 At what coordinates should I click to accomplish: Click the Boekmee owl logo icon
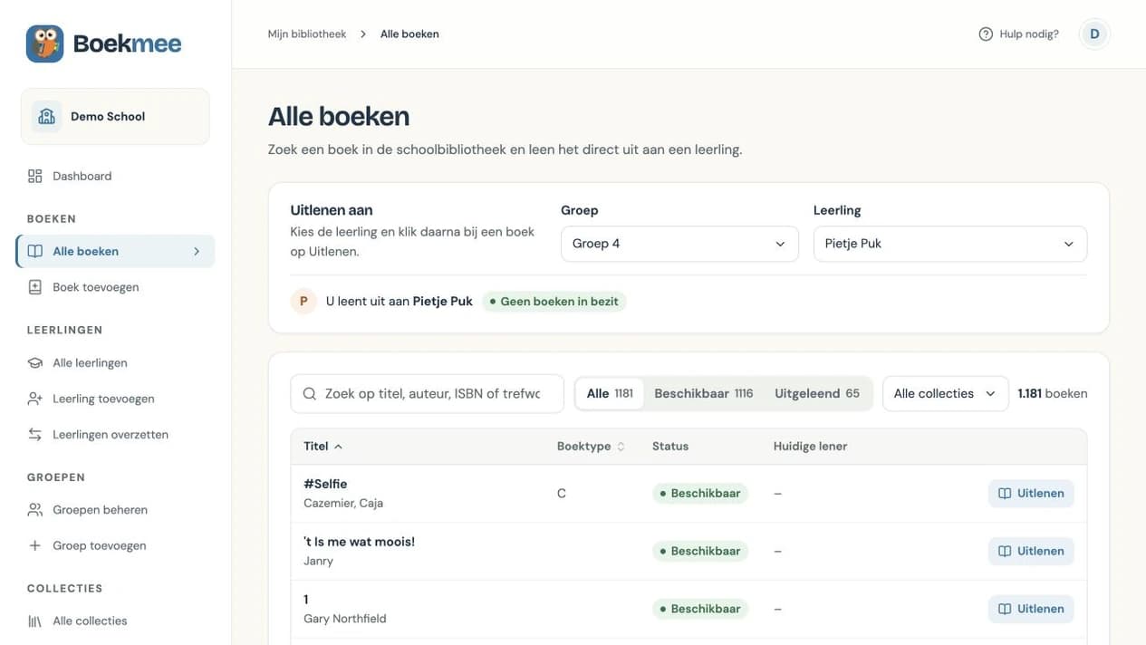(x=44, y=43)
